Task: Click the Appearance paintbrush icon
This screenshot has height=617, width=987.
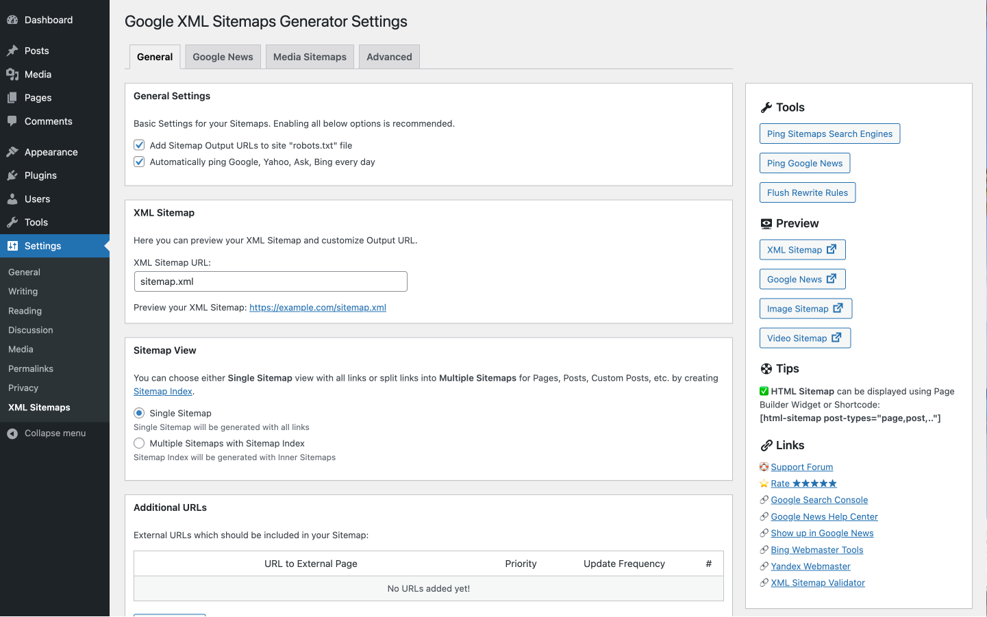Action: tap(12, 152)
